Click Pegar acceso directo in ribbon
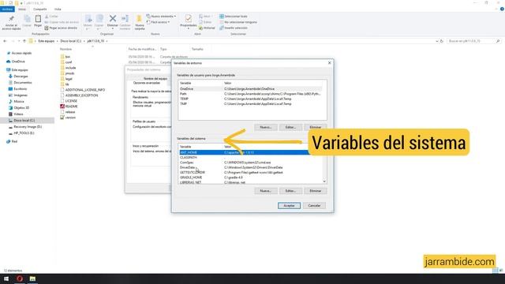Image resolution: width=505 pixels, height=284 pixels. (x=61, y=28)
